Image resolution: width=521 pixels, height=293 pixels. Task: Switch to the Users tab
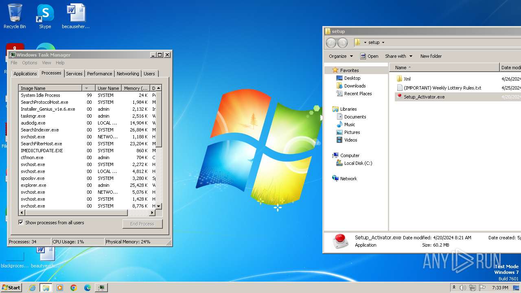pyautogui.click(x=149, y=74)
